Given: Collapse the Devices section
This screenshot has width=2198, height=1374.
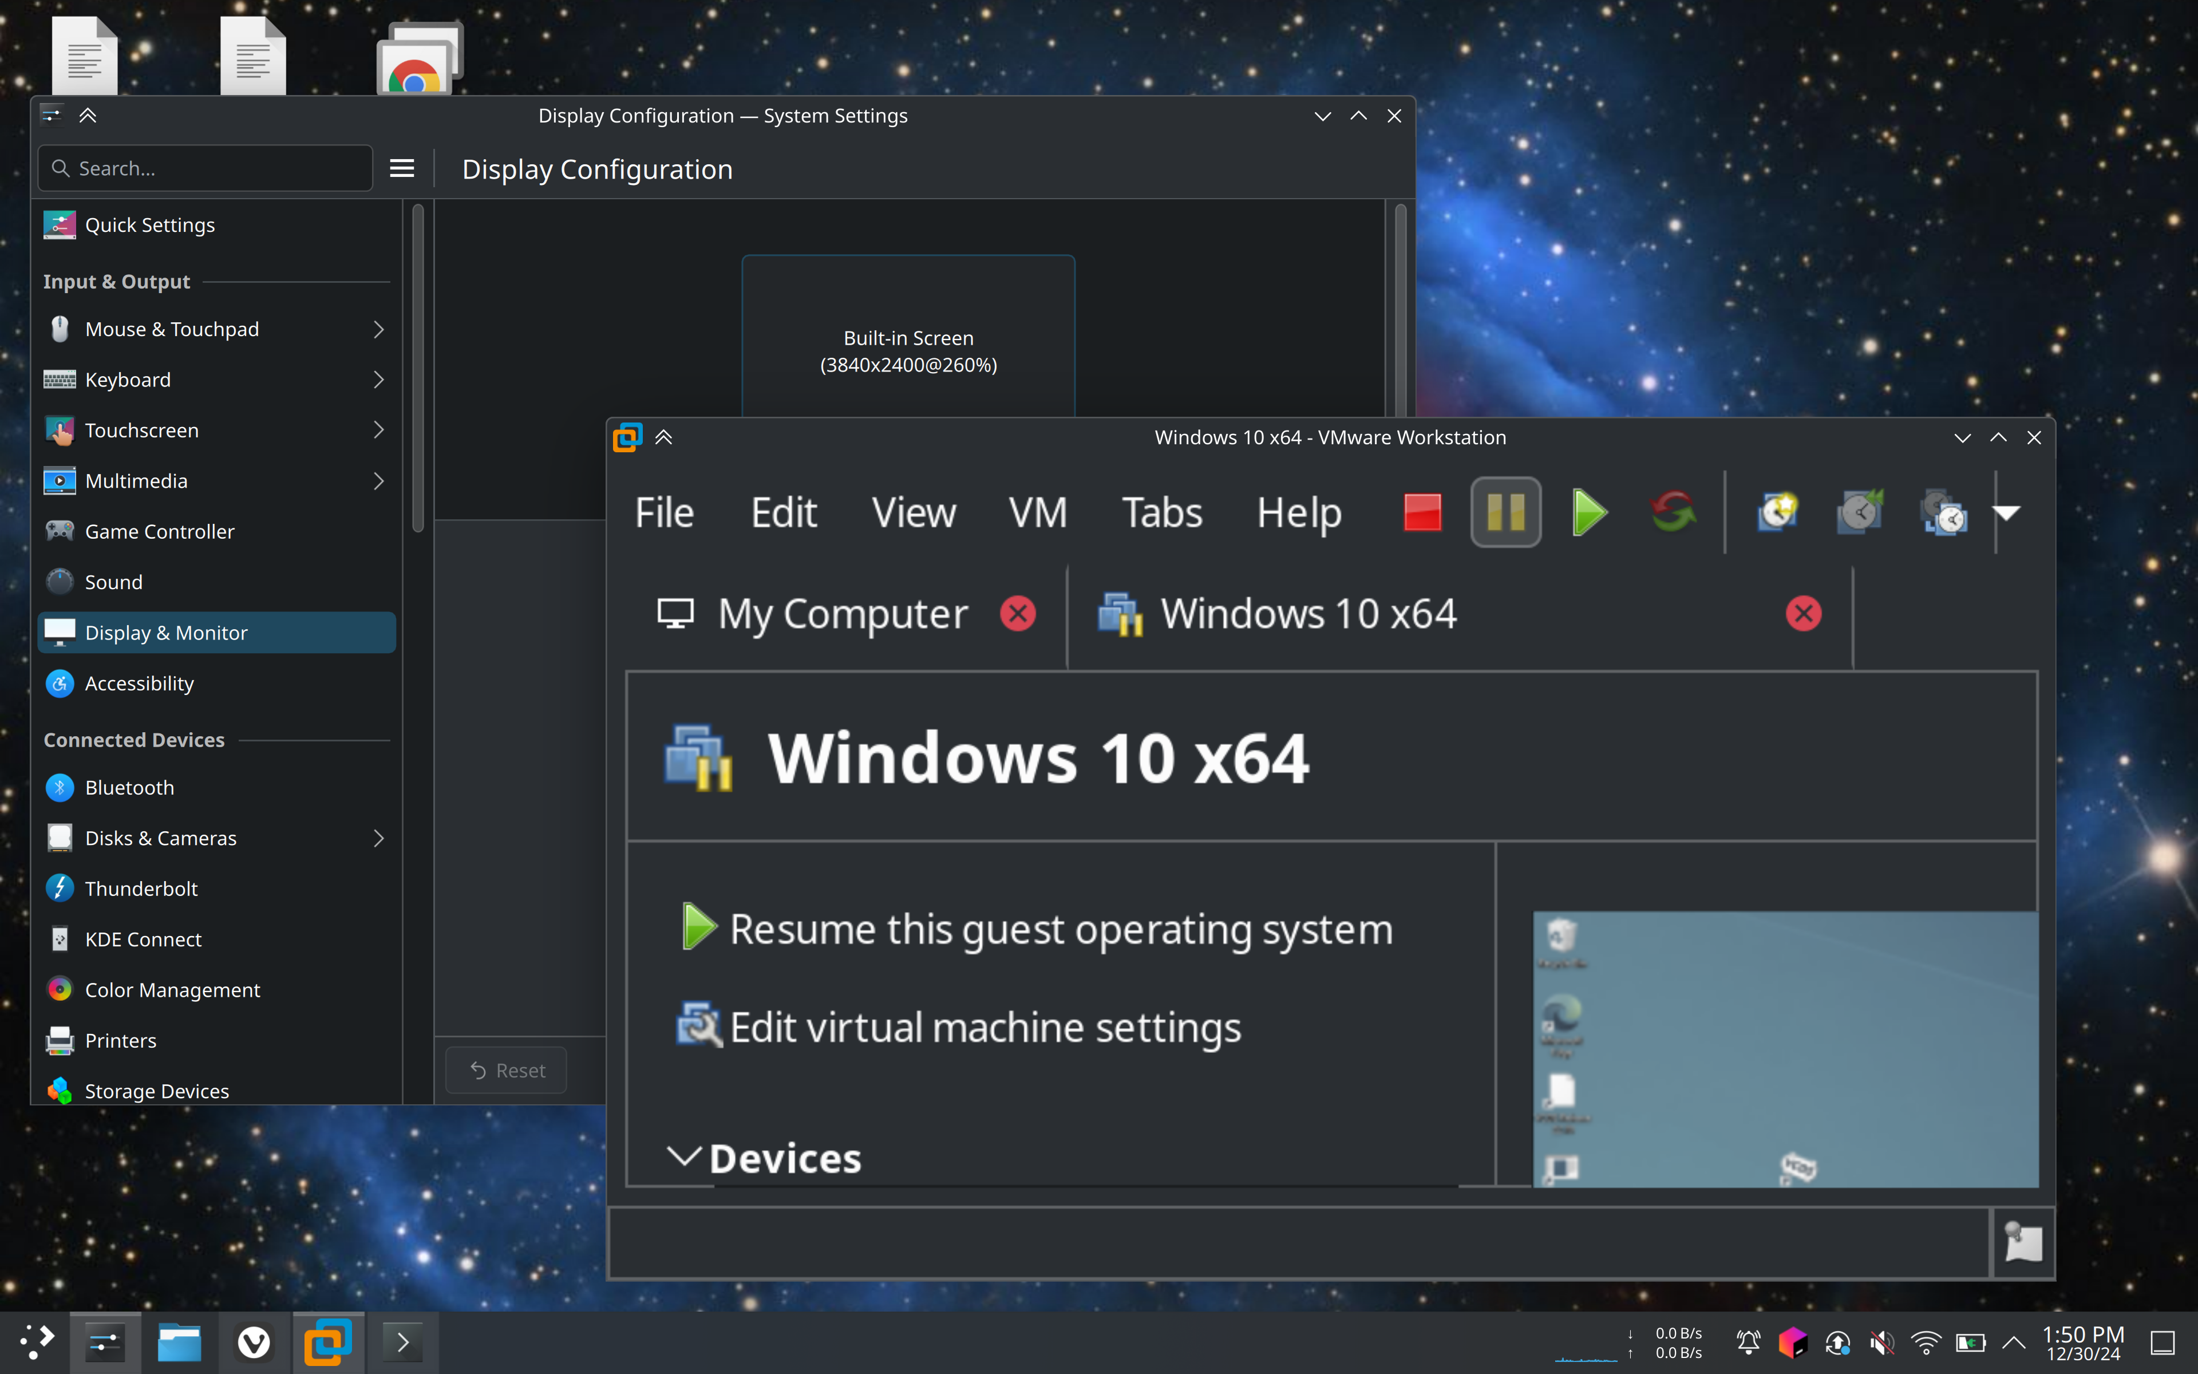Looking at the screenshot, I should point(683,1157).
